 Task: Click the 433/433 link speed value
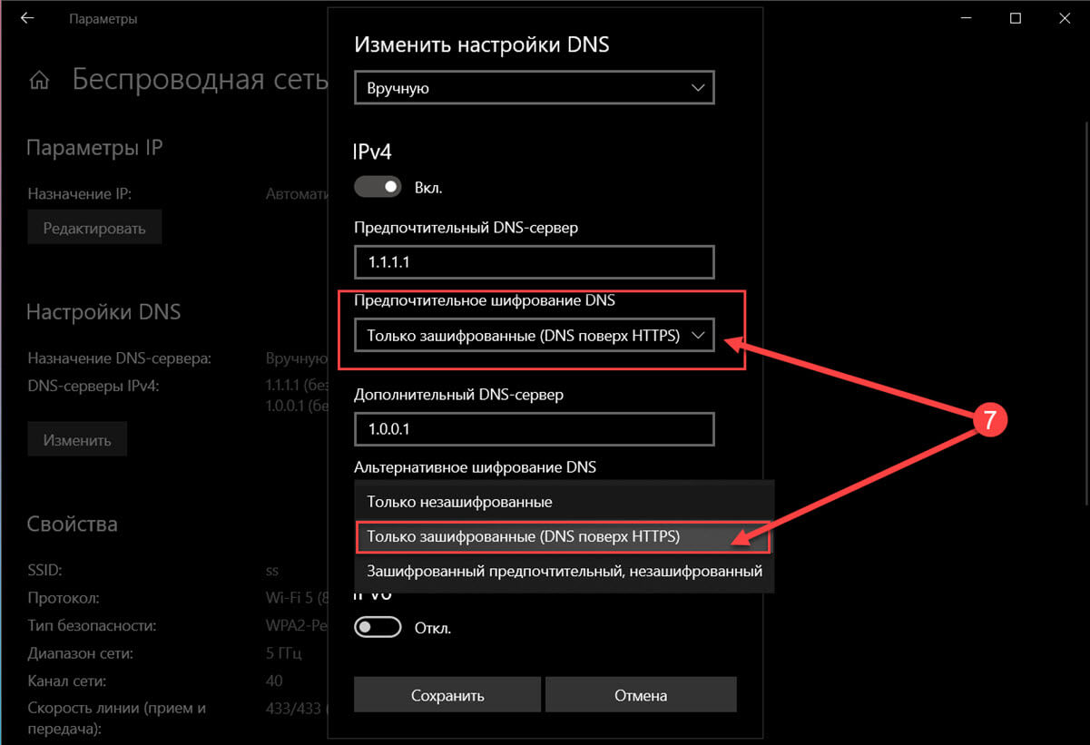click(296, 708)
